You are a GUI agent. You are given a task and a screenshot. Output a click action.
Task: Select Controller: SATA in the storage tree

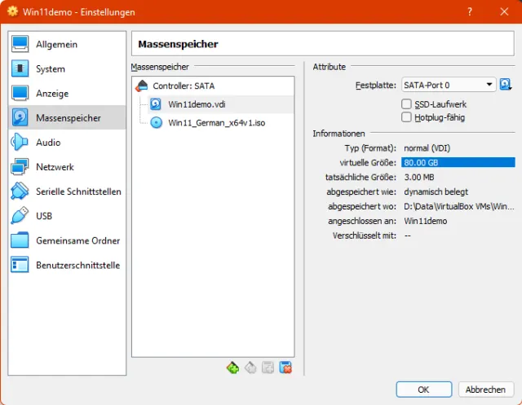click(183, 86)
